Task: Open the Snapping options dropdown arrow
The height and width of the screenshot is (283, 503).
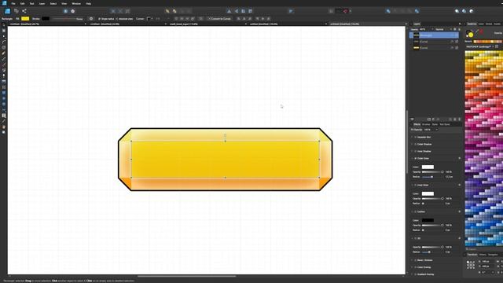Action: tap(351, 11)
